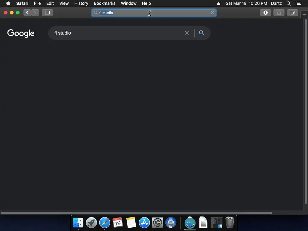Click the date and time in menu bar

246,3
